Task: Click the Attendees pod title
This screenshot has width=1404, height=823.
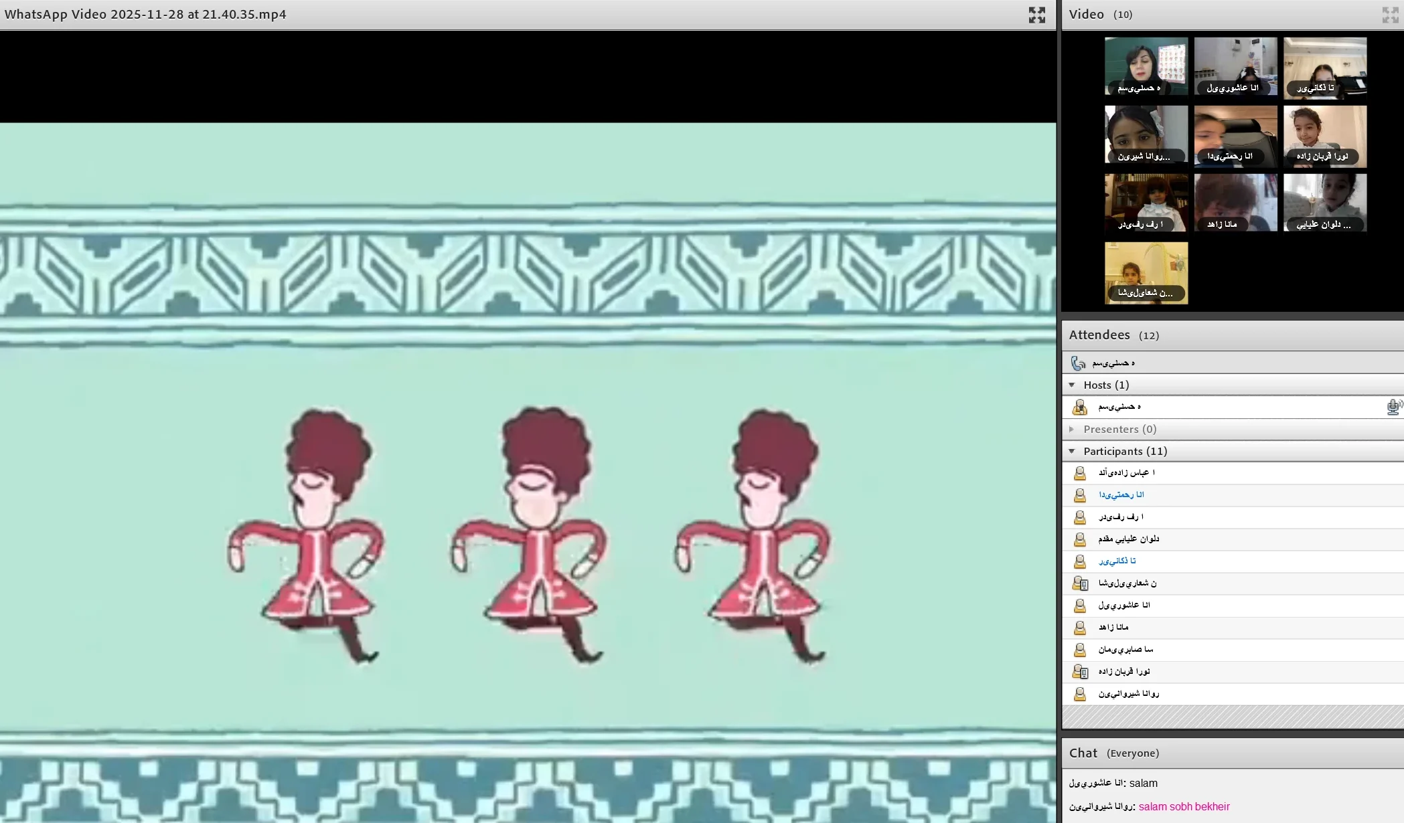Action: pyautogui.click(x=1099, y=335)
